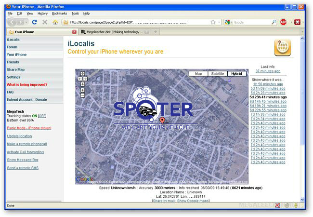Open the back/forward history dropdown arrow
Screen dimensions: 313x217
tap(26, 22)
